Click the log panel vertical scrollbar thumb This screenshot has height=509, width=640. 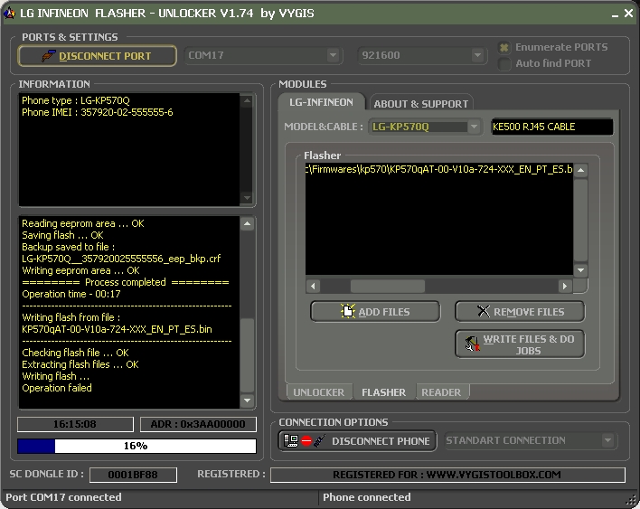248,355
